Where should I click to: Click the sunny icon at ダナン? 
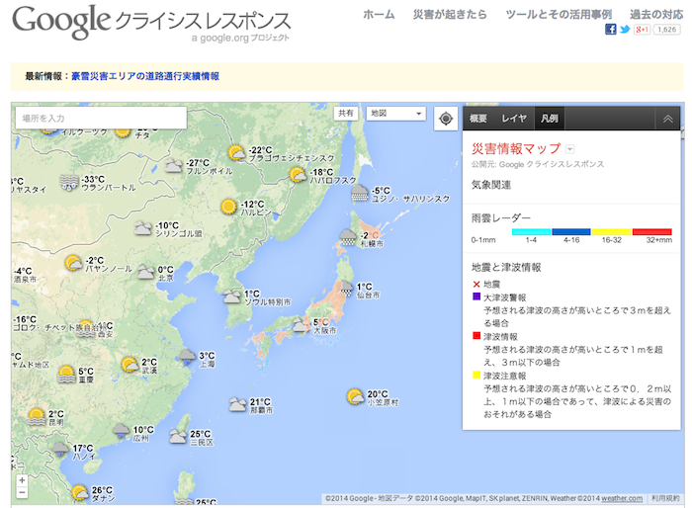click(x=79, y=492)
